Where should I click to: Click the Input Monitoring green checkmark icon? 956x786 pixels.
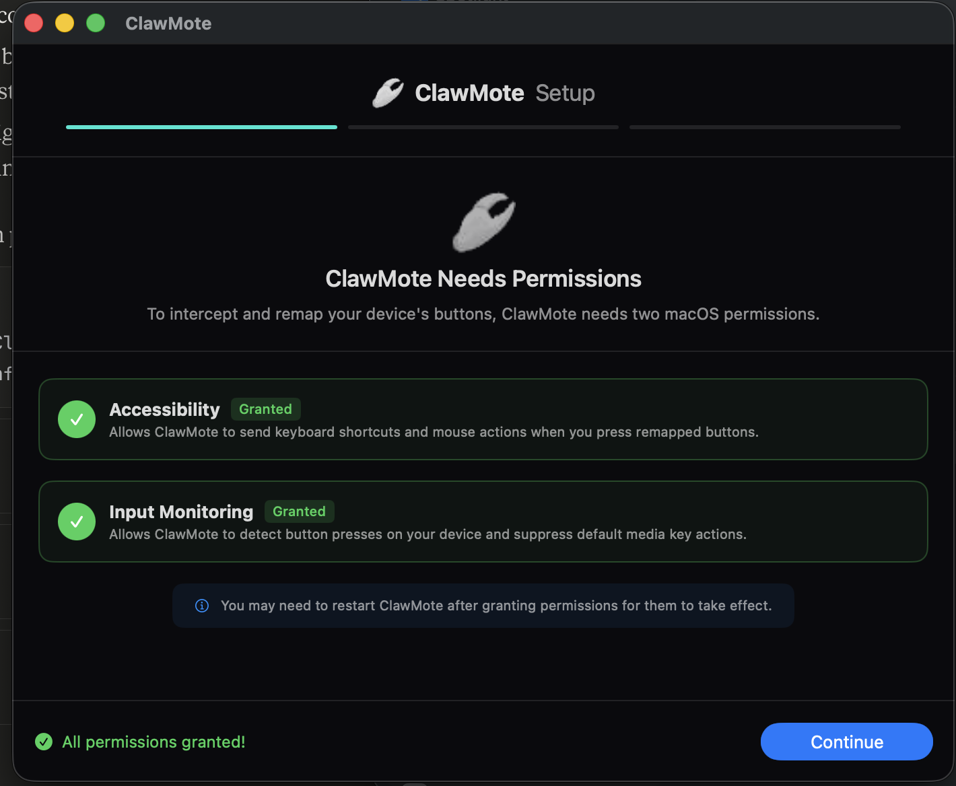77,522
